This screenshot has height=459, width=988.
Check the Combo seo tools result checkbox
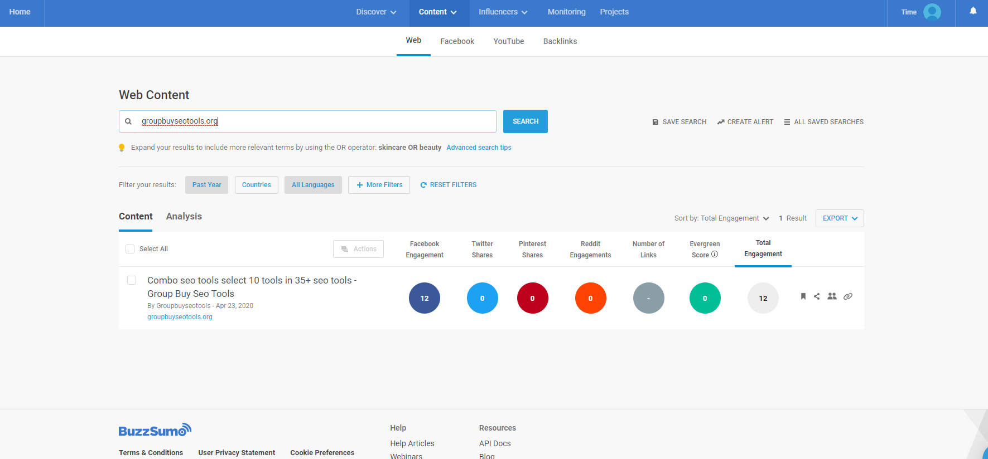point(132,280)
